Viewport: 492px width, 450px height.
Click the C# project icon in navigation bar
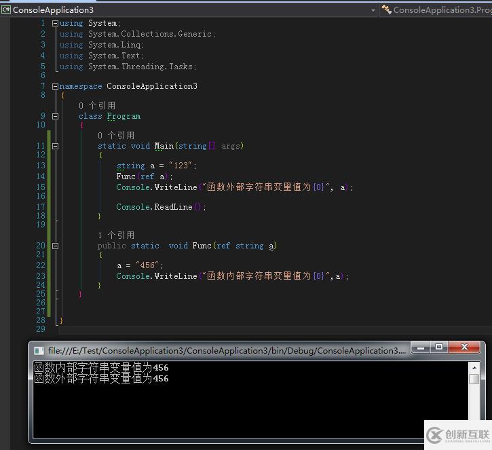pos(6,10)
